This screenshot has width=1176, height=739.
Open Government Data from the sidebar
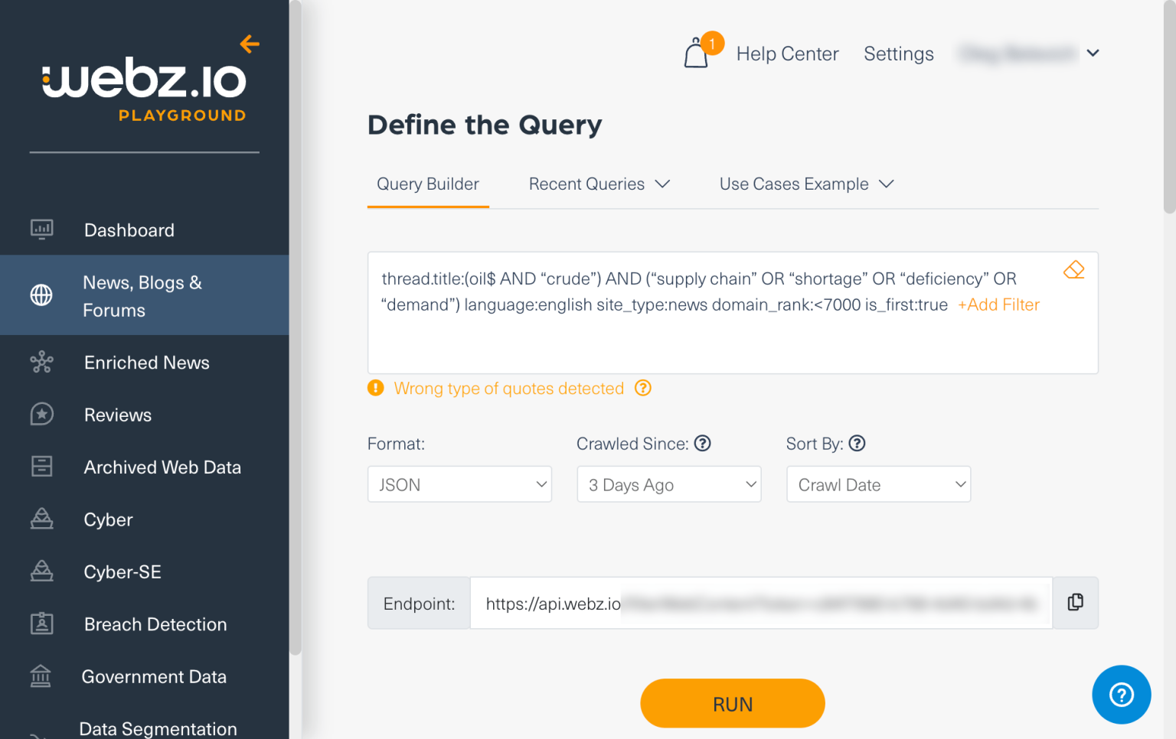tap(154, 676)
